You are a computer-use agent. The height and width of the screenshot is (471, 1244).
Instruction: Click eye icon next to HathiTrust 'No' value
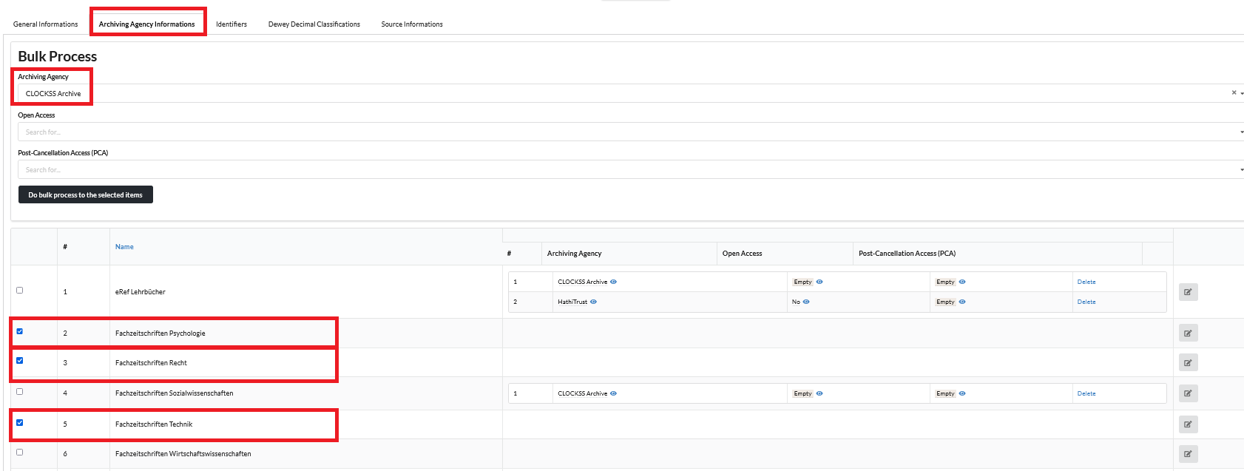coord(806,302)
